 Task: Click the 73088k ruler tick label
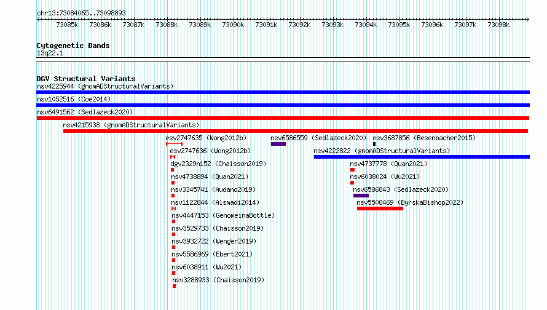pos(167,25)
